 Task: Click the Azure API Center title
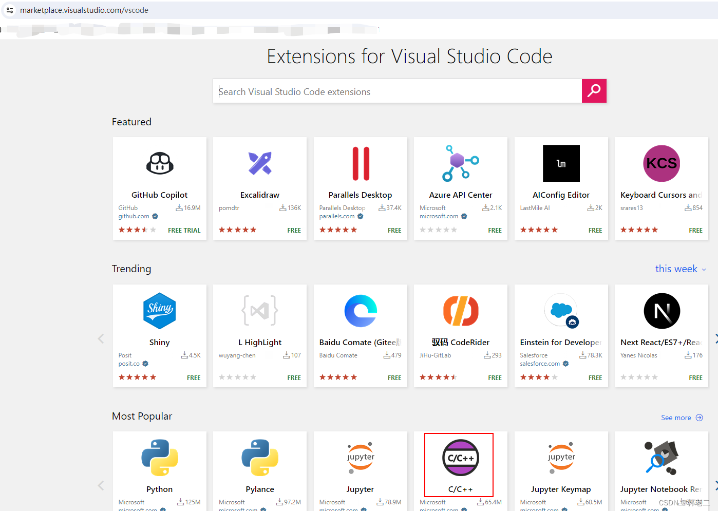pyautogui.click(x=461, y=195)
